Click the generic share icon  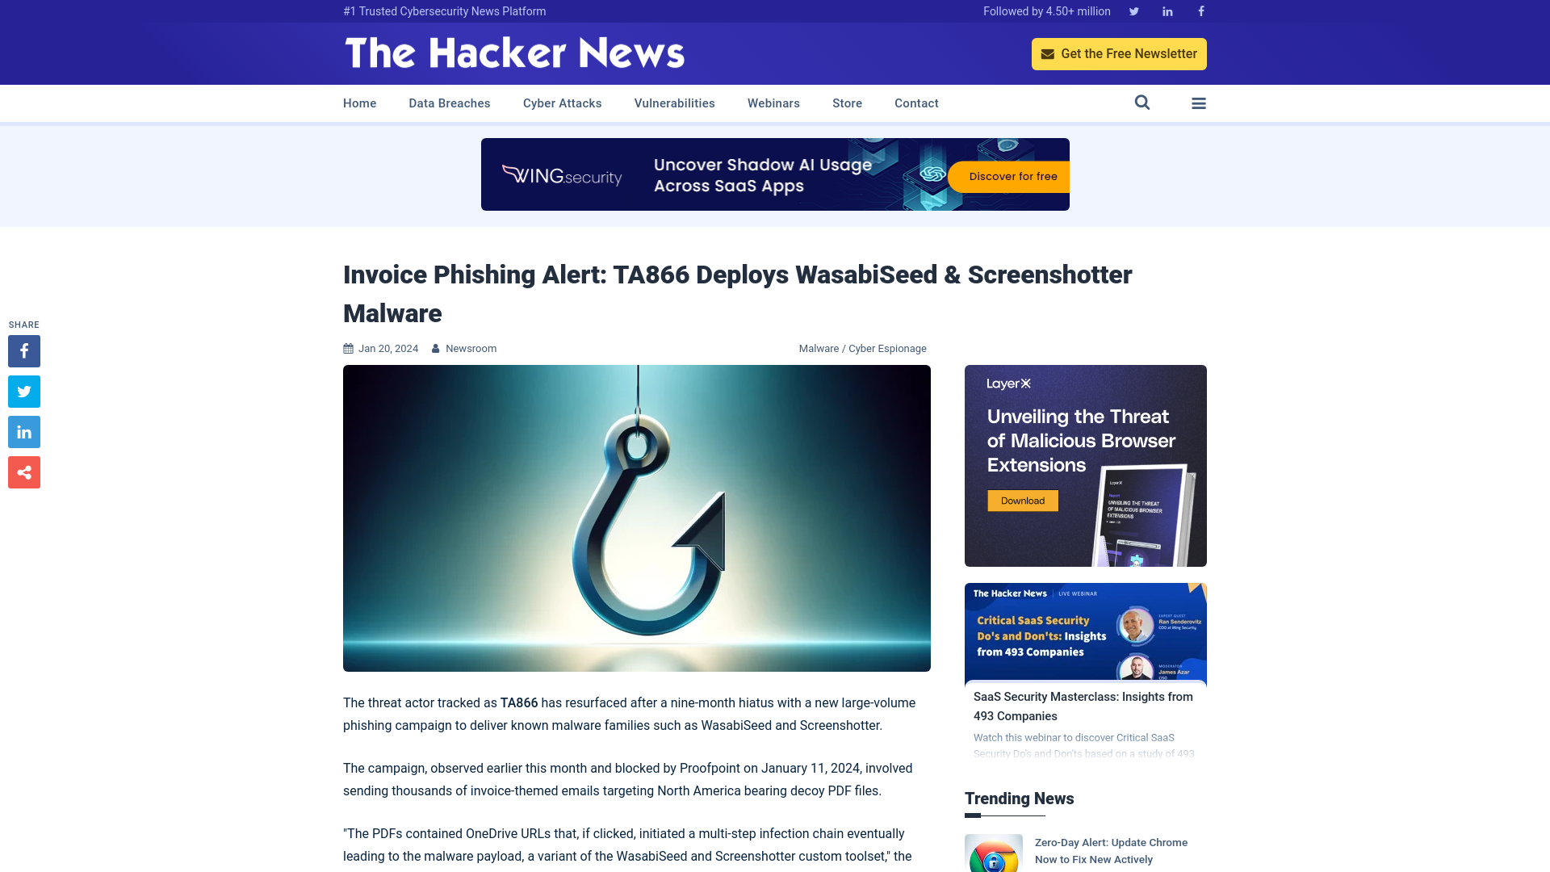pos(23,472)
